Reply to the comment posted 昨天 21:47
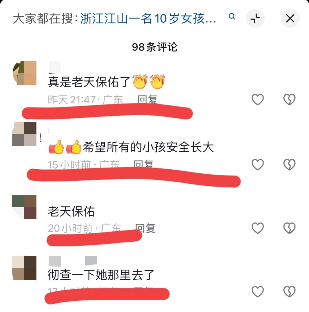The height and width of the screenshot is (312, 309). [x=148, y=100]
